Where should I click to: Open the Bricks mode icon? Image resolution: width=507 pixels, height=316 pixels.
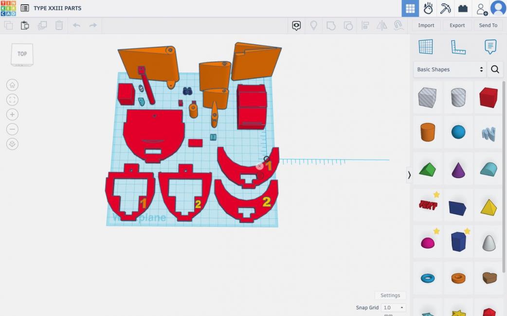coord(463,8)
